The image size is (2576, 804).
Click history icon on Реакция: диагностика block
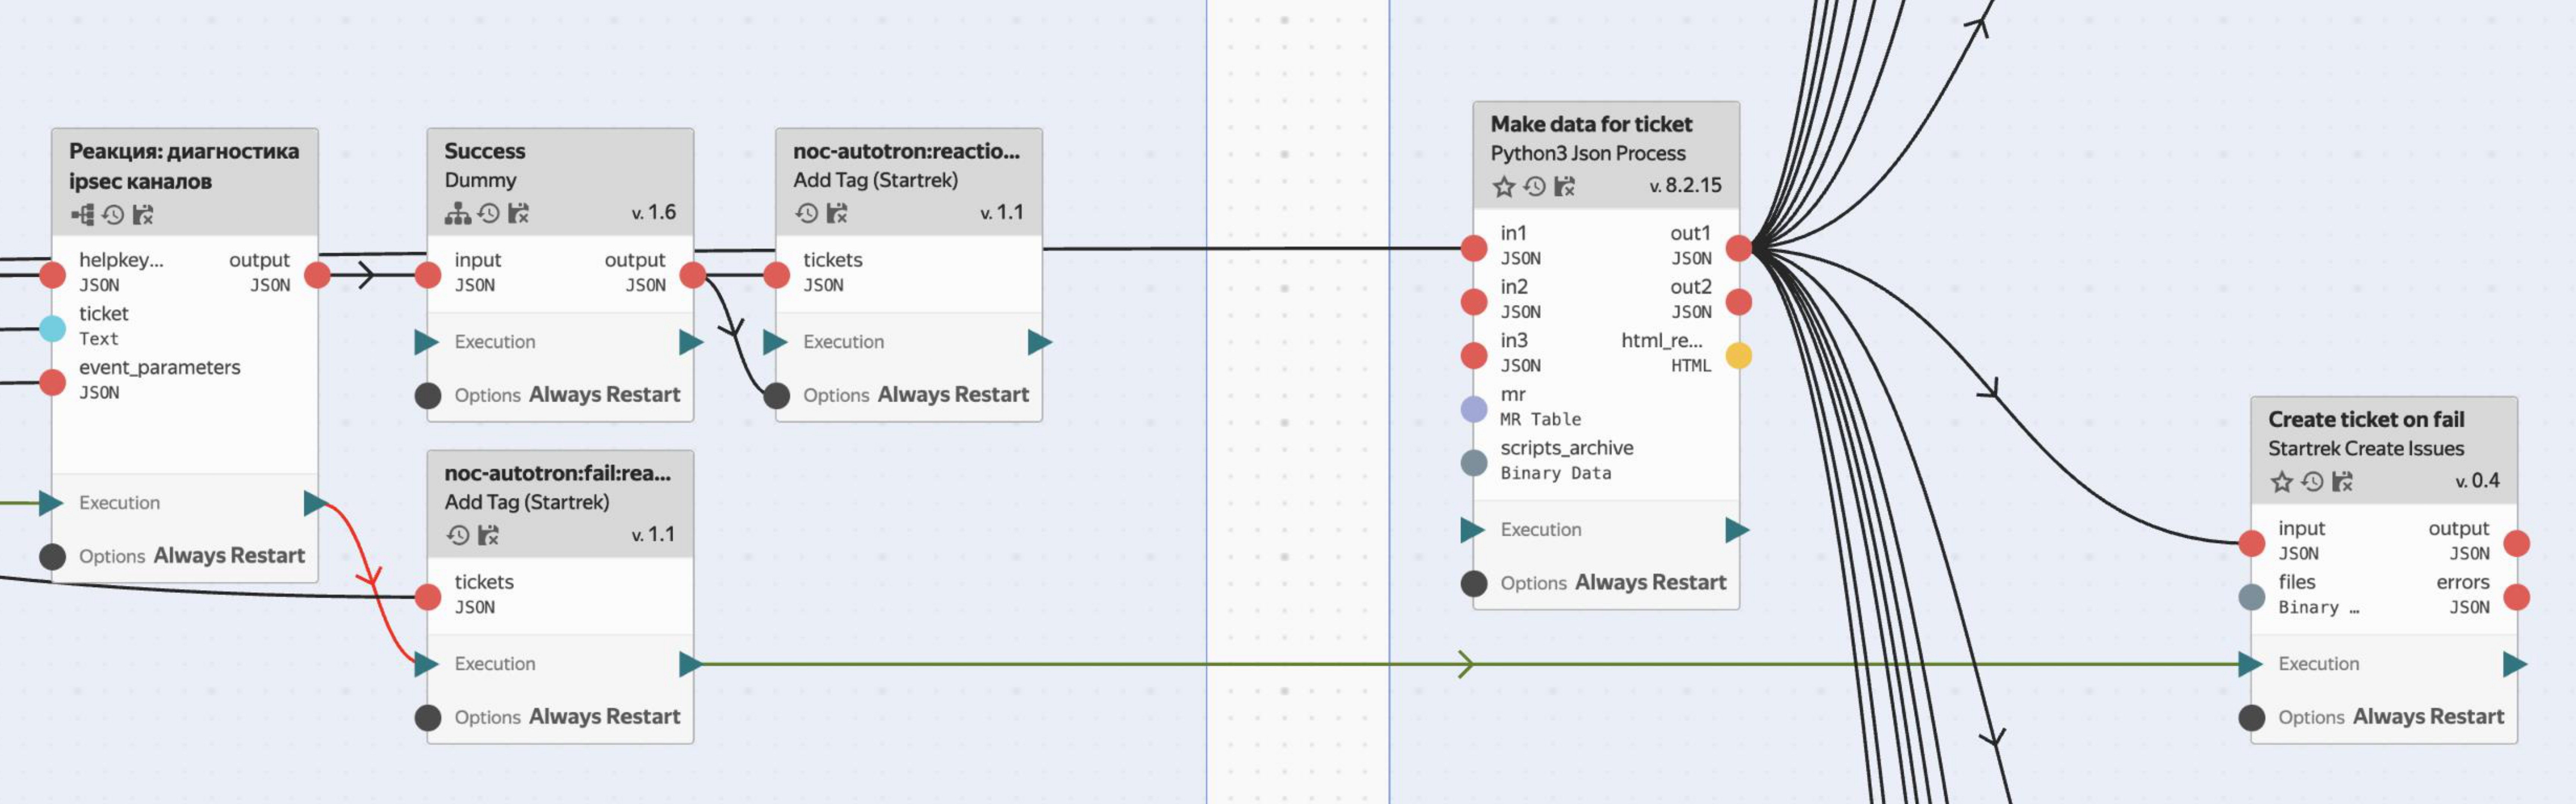click(113, 214)
